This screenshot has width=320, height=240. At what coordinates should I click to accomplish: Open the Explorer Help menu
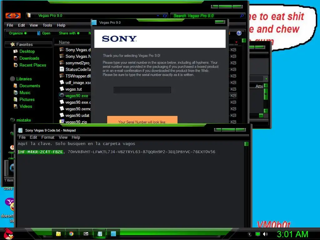tap(61, 25)
